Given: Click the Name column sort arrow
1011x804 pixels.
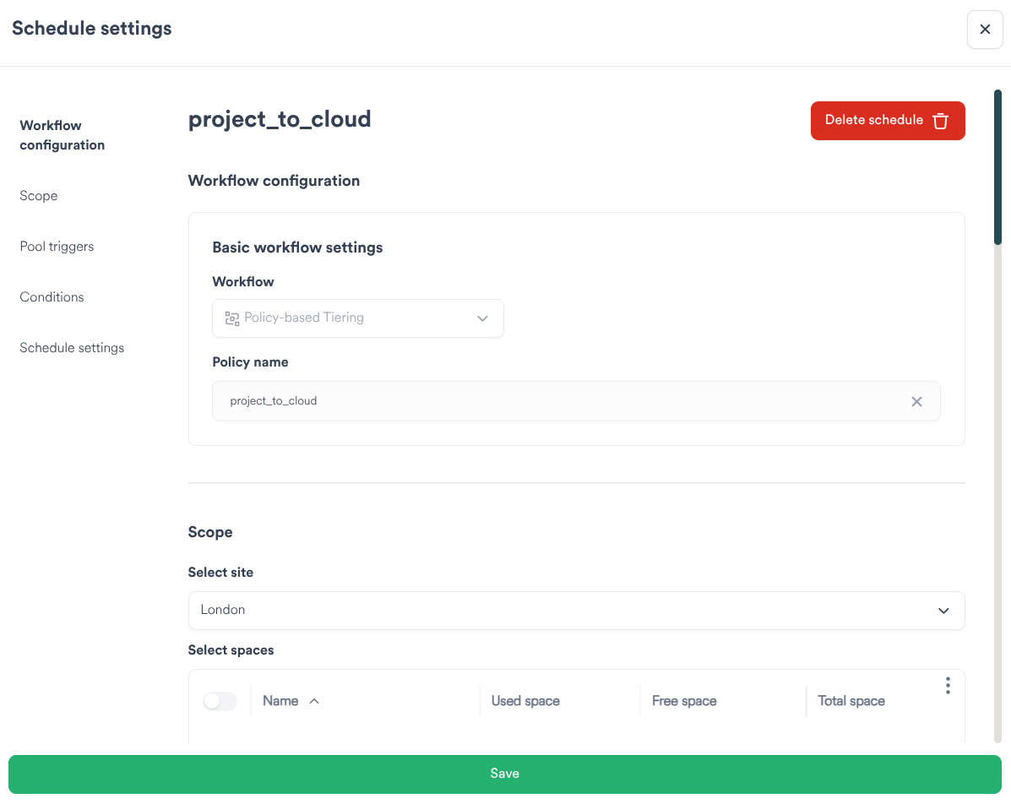Looking at the screenshot, I should pos(314,701).
